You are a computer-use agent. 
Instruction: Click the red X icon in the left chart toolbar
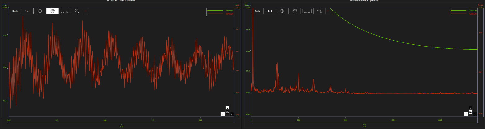[x=86, y=11]
